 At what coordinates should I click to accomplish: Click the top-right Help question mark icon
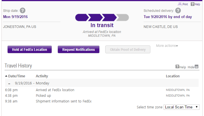click(192, 4)
